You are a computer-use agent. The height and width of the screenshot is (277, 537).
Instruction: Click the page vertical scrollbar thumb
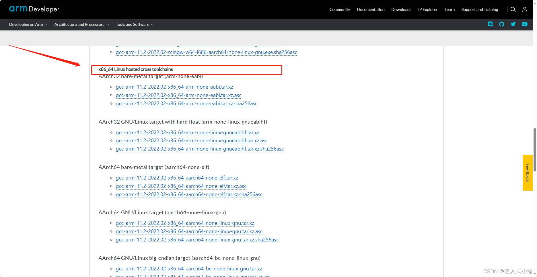[x=535, y=150]
